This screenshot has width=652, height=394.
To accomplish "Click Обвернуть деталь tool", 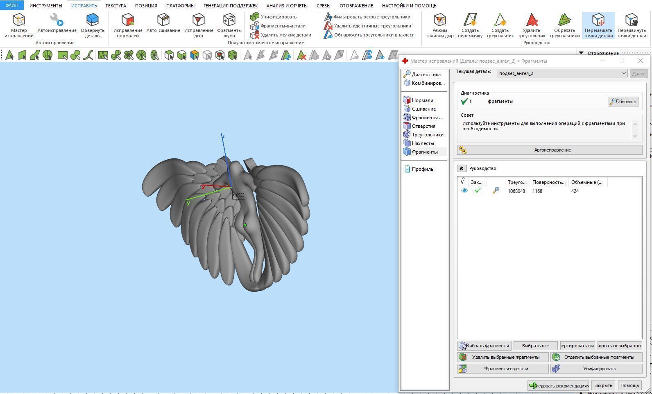I will (x=93, y=25).
